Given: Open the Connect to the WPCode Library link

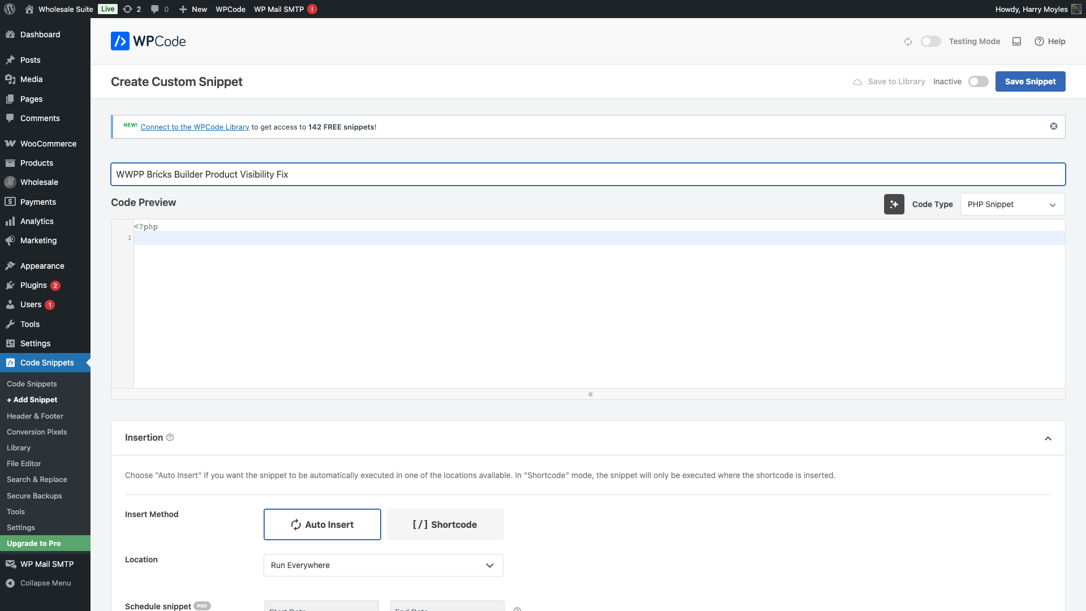Looking at the screenshot, I should point(195,127).
